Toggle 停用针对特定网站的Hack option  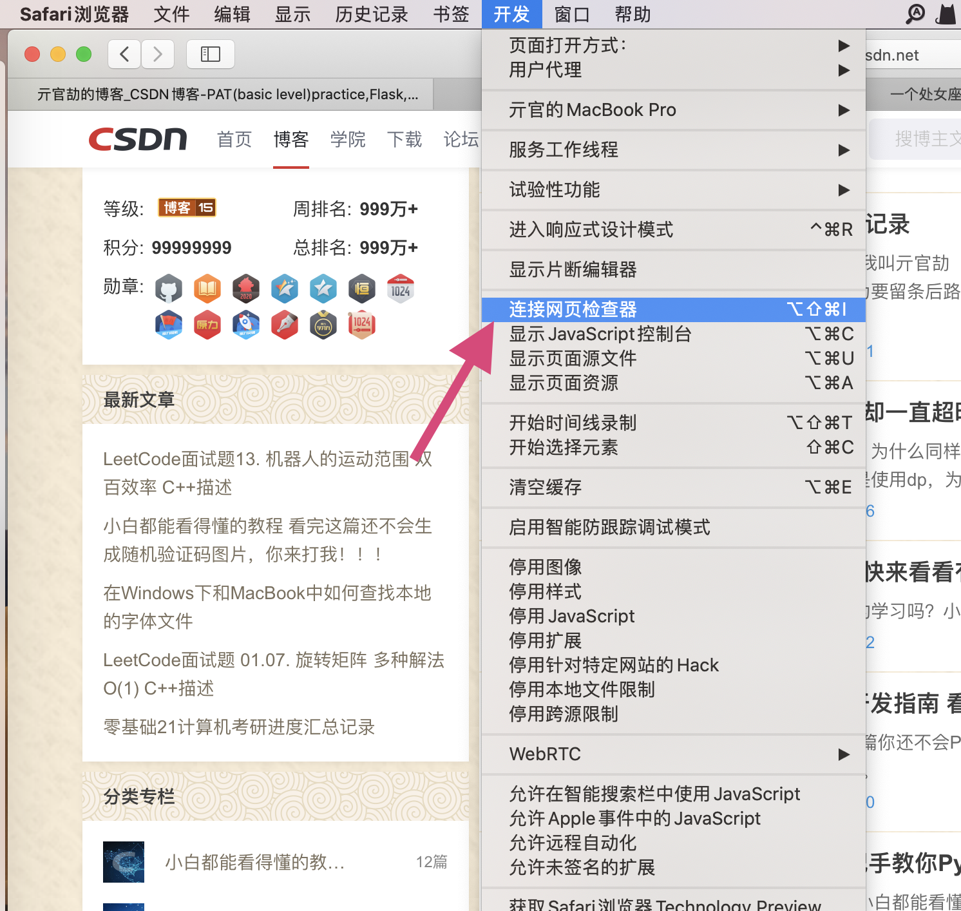pos(673,665)
